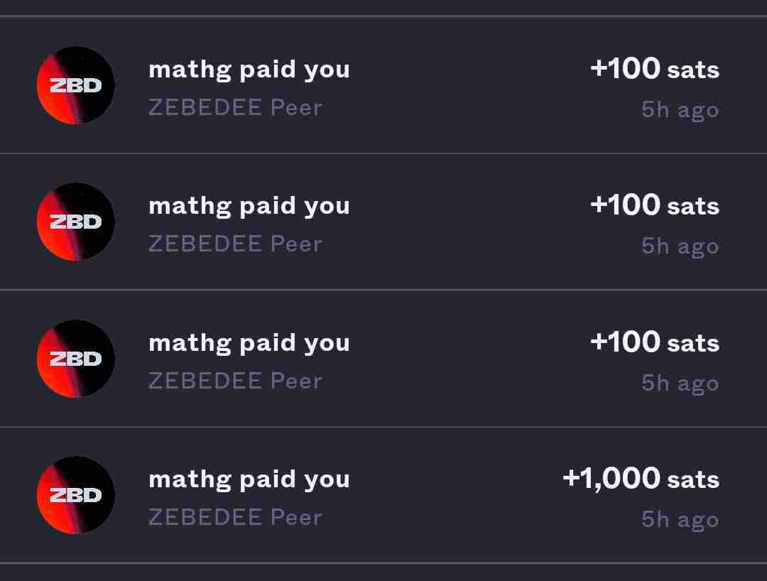
Task: Click "5h ago" under the 1,000 sats amount
Action: pos(680,519)
